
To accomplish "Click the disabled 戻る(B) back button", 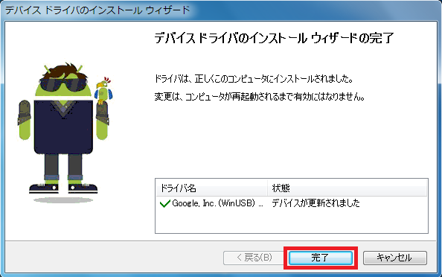I will tap(254, 258).
